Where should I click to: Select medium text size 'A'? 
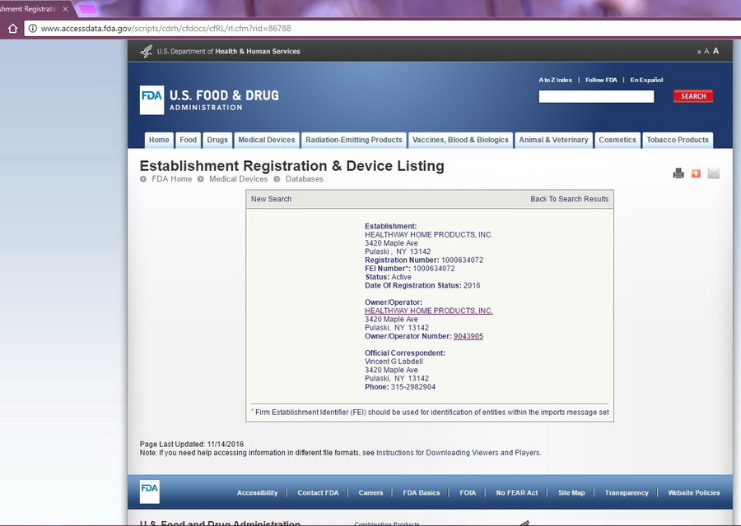706,52
